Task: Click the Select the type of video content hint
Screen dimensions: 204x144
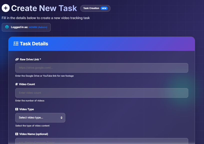Action: (x=32, y=126)
